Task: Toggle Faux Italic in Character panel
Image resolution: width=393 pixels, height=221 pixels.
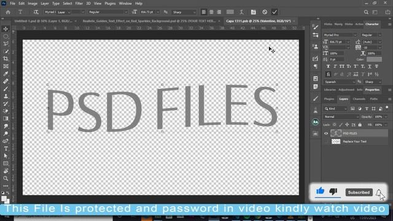Action: point(335,66)
